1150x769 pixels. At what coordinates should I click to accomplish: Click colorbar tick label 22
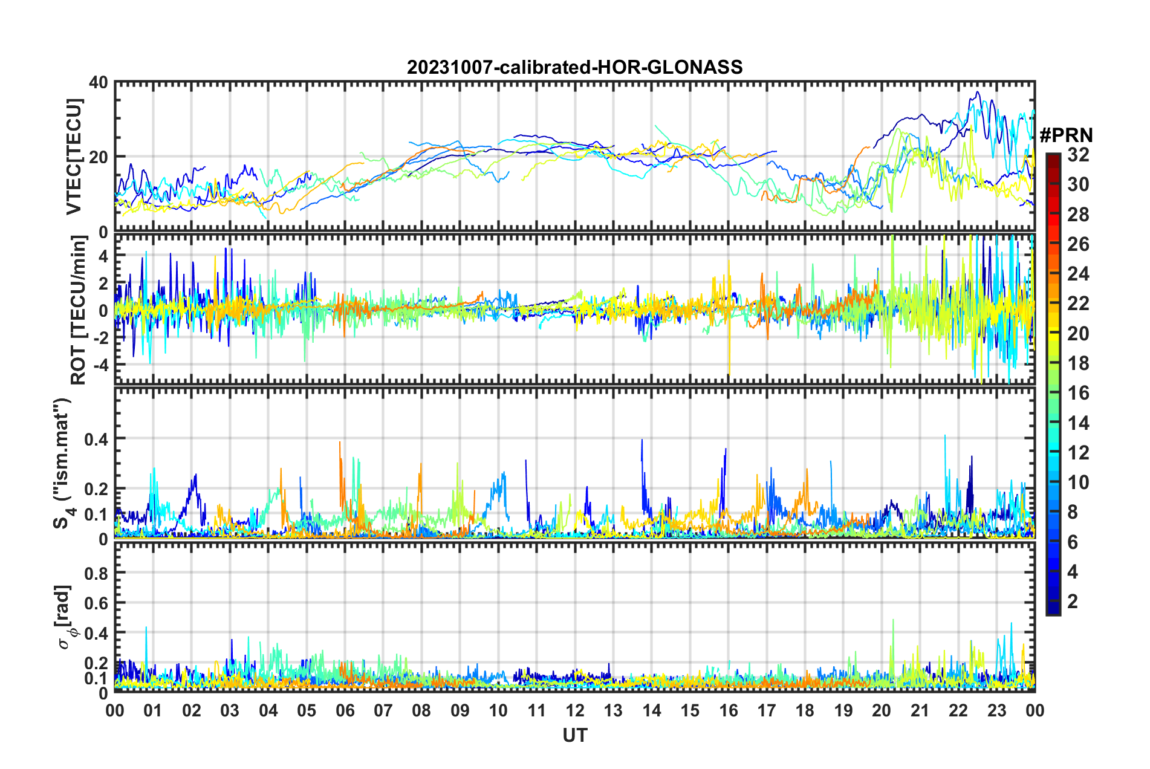coord(1079,303)
